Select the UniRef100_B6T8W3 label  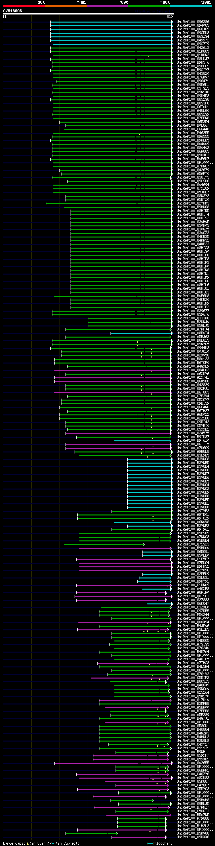click(193, 393)
